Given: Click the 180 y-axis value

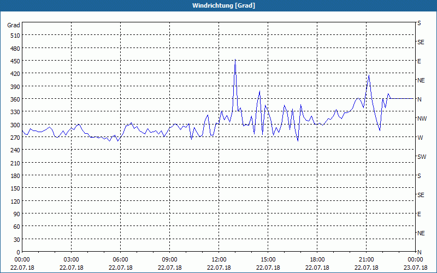Looking at the screenshot, I should (15, 176).
